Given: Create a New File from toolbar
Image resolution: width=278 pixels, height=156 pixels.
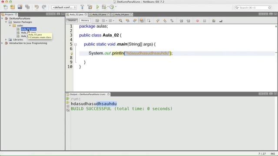Looking at the screenshot, I should (6, 7).
